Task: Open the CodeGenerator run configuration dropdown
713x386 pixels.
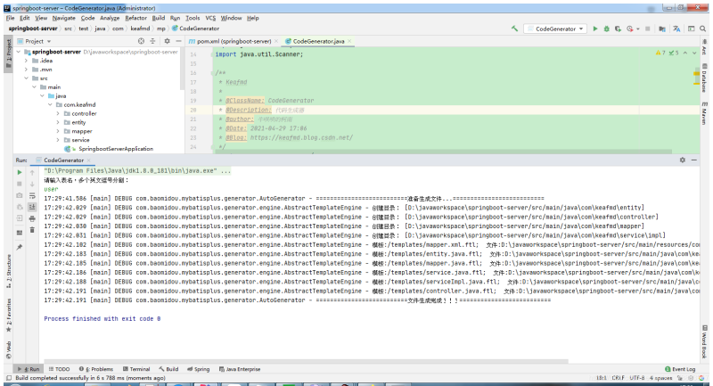Action: click(555, 29)
